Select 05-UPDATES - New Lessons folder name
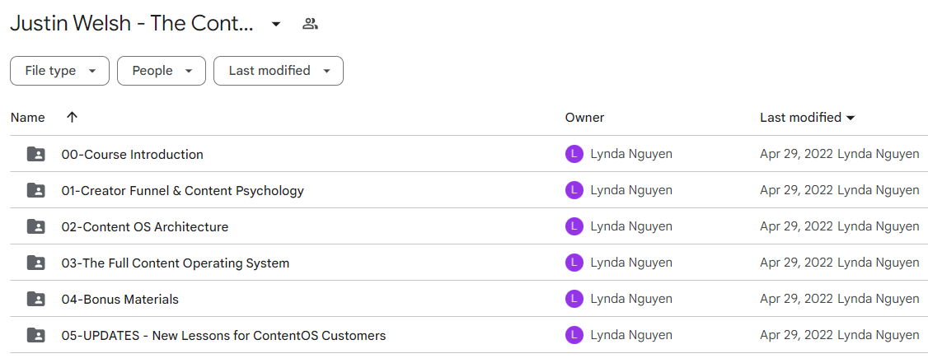Viewport: 928px width, 363px height. click(223, 336)
